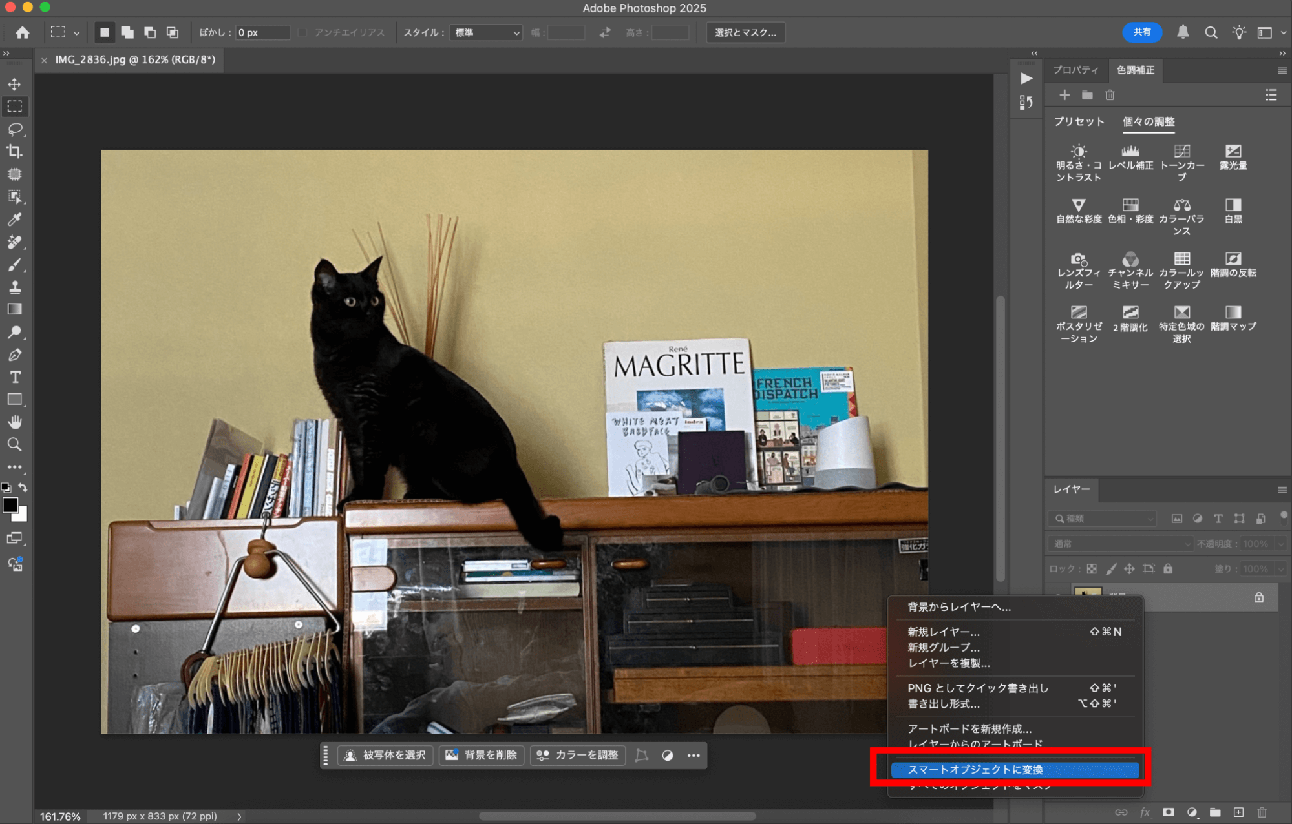Click the 選択とマスク button
The image size is (1292, 824).
745,32
